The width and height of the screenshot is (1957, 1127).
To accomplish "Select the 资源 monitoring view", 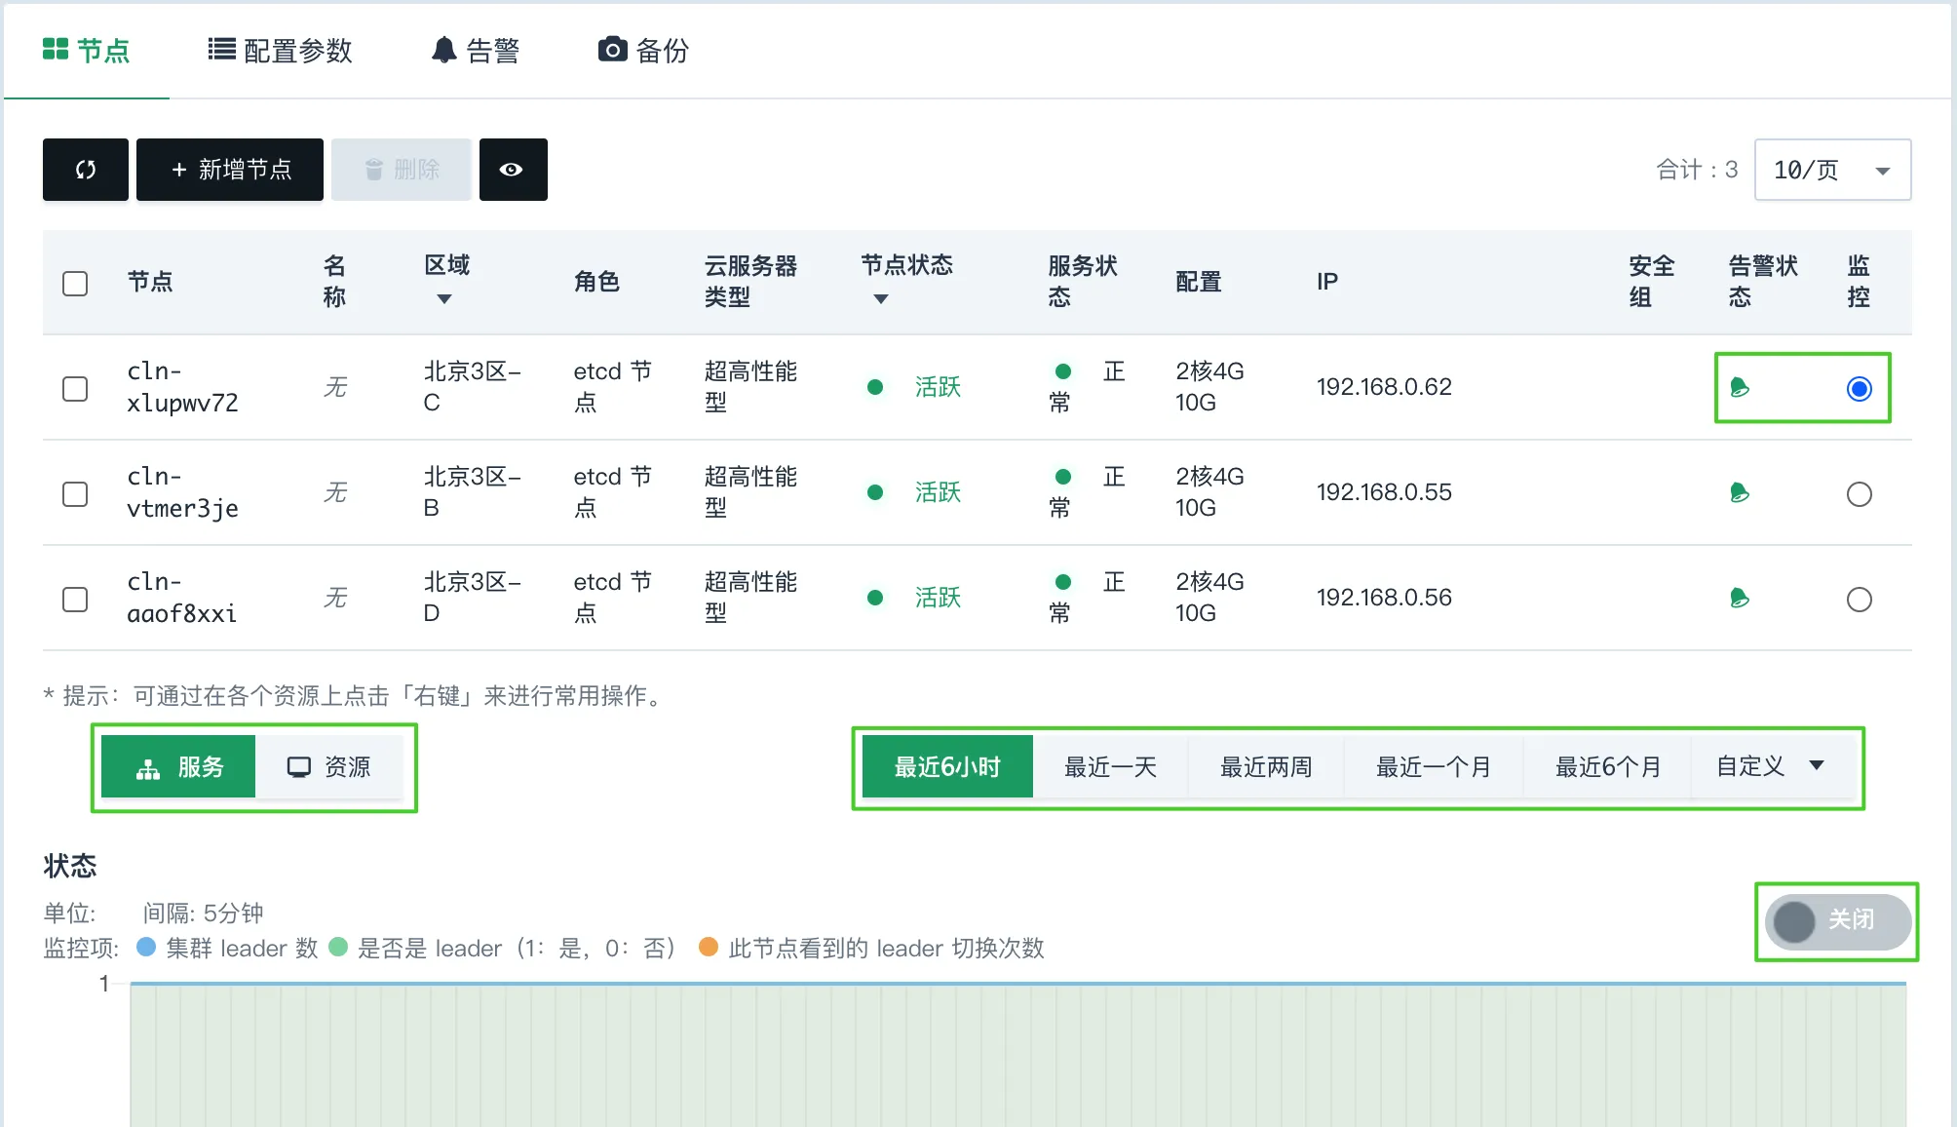I will [x=329, y=767].
